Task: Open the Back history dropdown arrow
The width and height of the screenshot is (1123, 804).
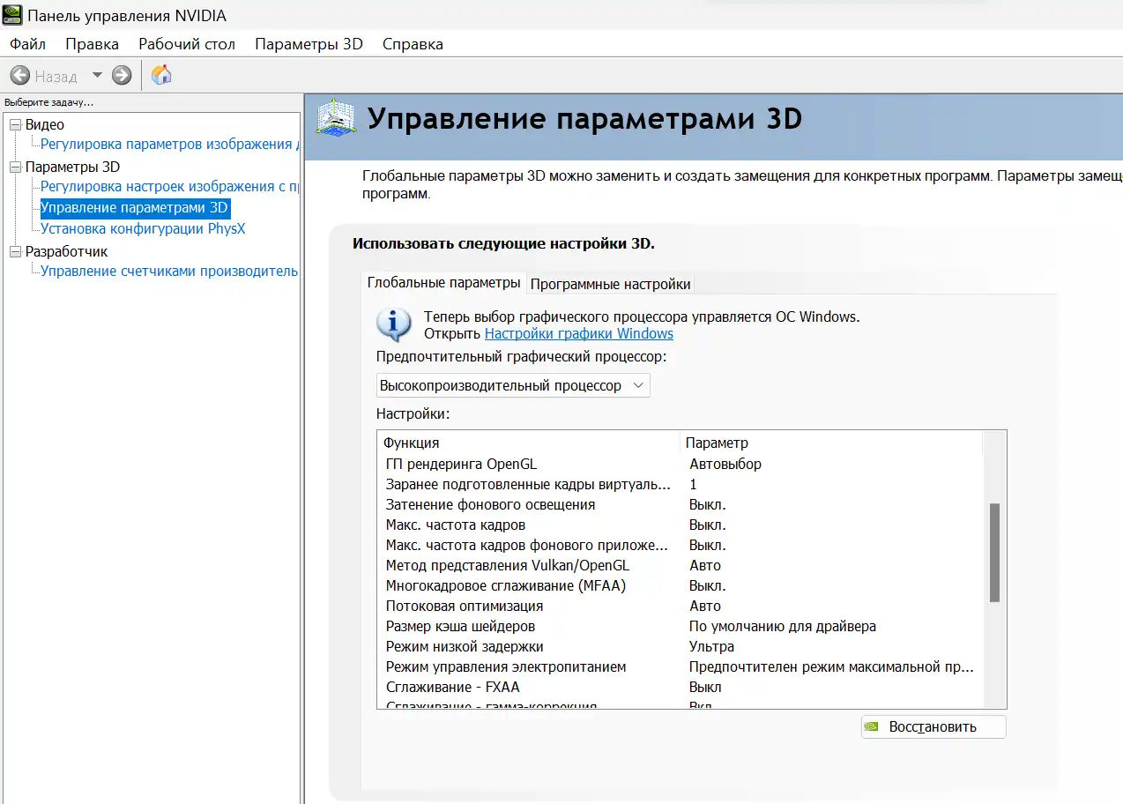Action: click(x=97, y=76)
